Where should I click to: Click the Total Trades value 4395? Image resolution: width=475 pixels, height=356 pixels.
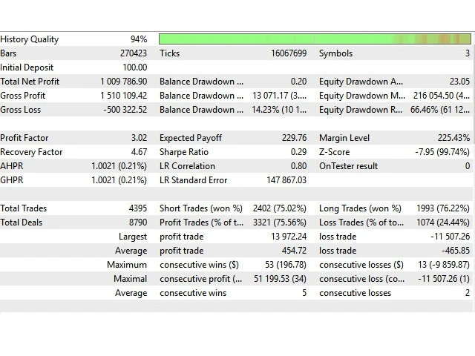tap(137, 208)
